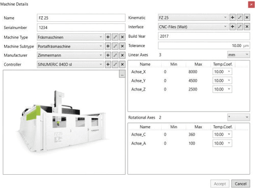The width and height of the screenshot is (255, 190).
Task: Close the Machine Details dialog
Action: coord(251,5)
